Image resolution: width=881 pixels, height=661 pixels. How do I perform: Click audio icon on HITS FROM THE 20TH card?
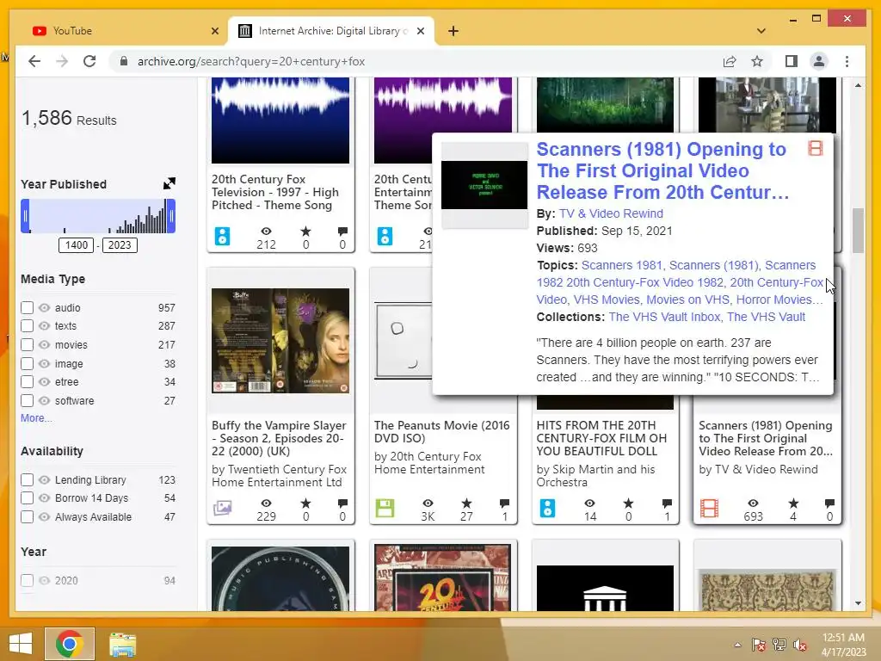tap(547, 508)
